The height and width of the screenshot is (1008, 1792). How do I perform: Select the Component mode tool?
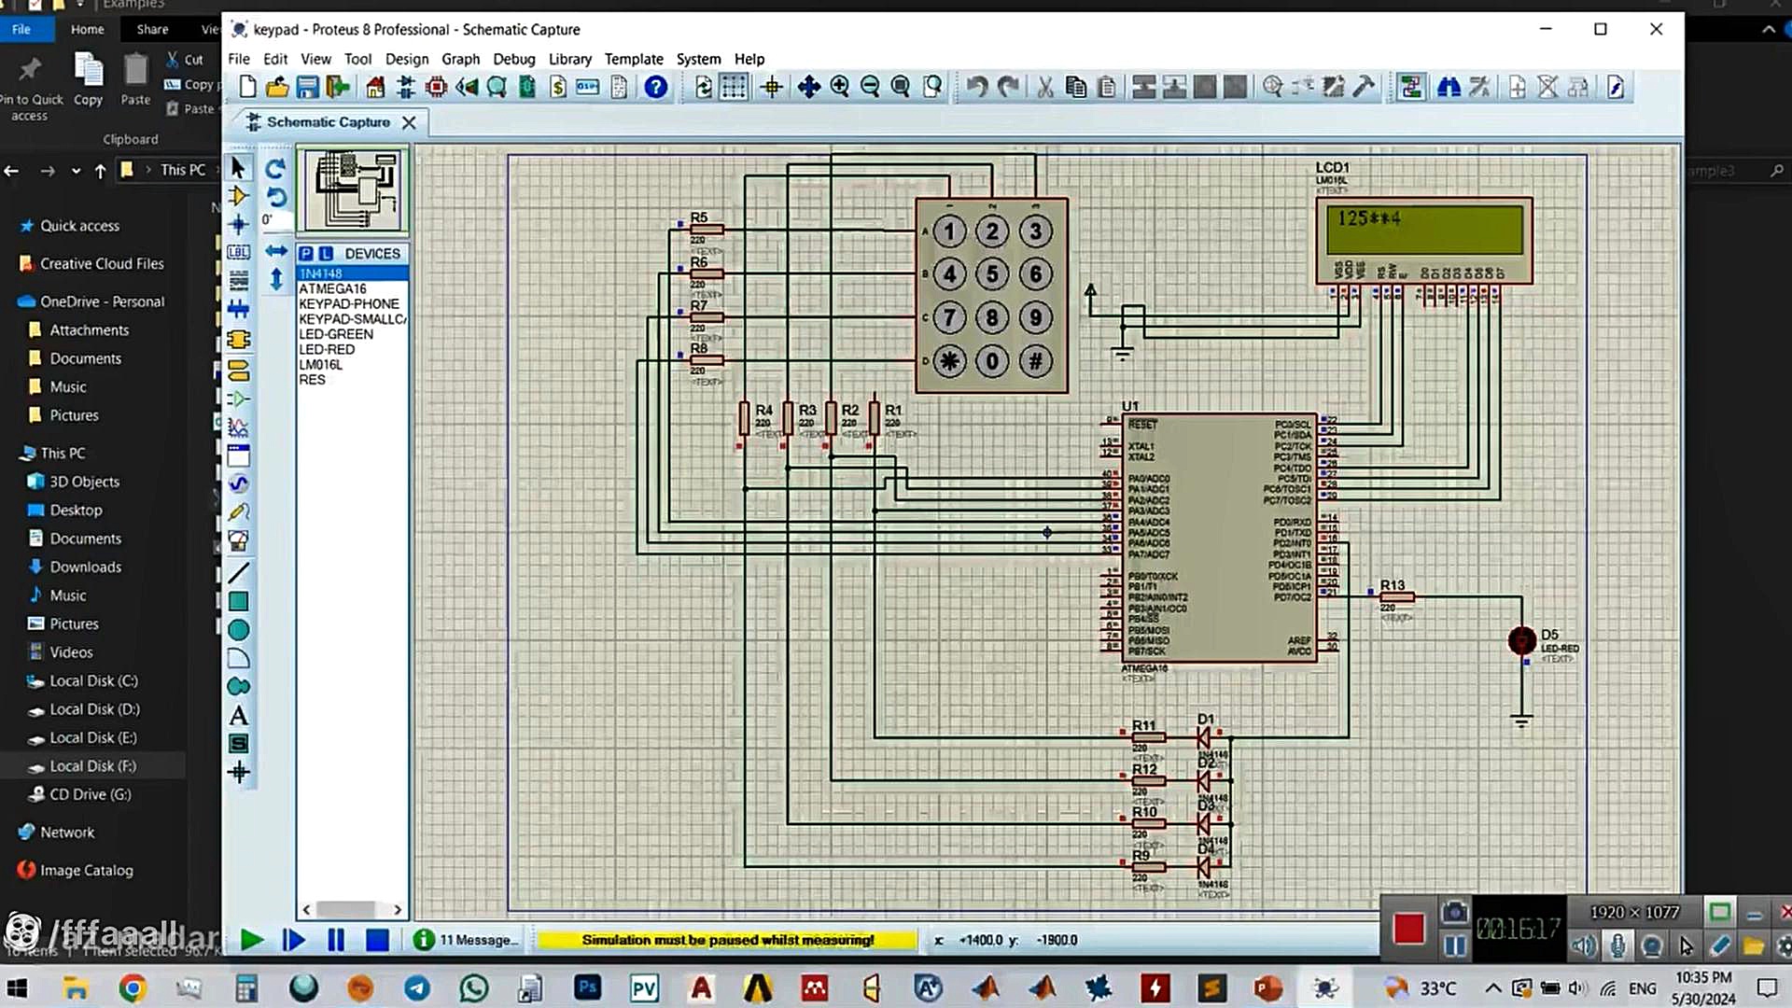coord(238,197)
